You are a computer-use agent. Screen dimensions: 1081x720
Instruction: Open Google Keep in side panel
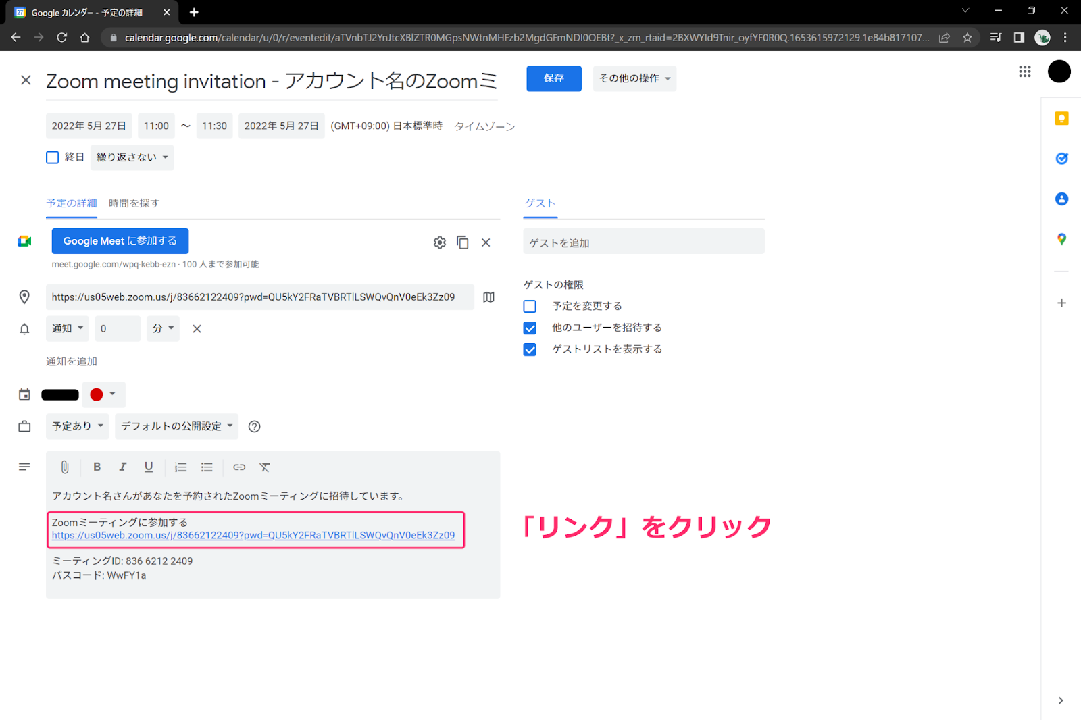point(1061,119)
